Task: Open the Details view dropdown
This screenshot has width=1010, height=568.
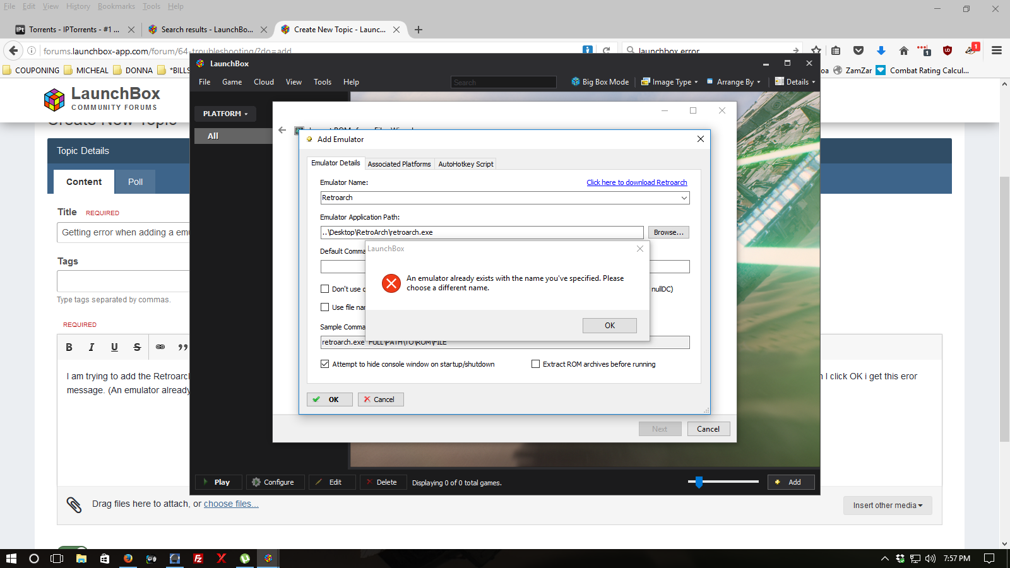Action: click(795, 82)
